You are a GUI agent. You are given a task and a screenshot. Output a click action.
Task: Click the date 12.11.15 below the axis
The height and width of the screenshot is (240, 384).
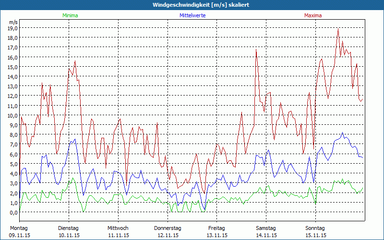(168, 235)
